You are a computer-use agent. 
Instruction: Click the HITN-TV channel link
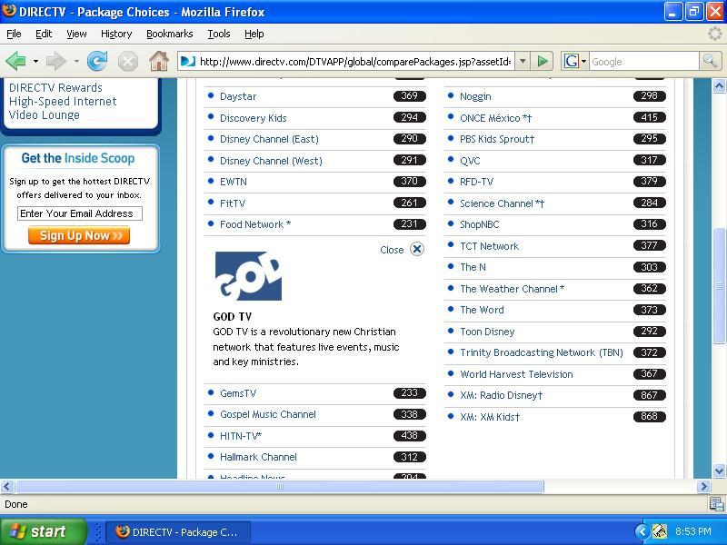[241, 436]
